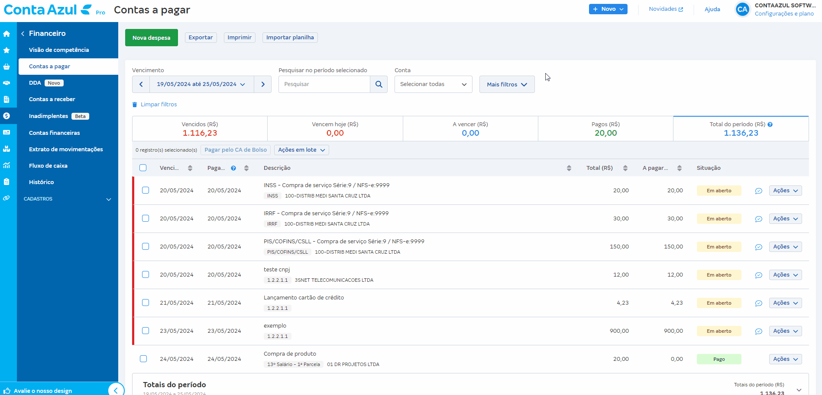Open Contas financeiras menu item
The width and height of the screenshot is (822, 395).
point(55,133)
